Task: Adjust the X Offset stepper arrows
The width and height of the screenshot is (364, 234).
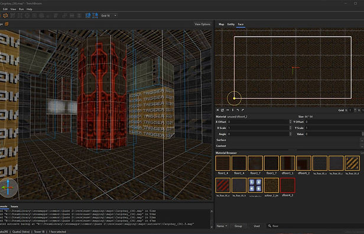Action: click(290, 122)
